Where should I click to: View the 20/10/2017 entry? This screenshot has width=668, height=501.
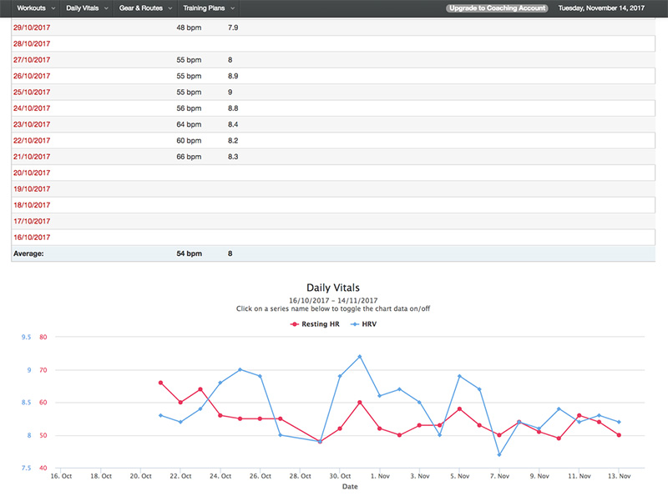(x=32, y=173)
